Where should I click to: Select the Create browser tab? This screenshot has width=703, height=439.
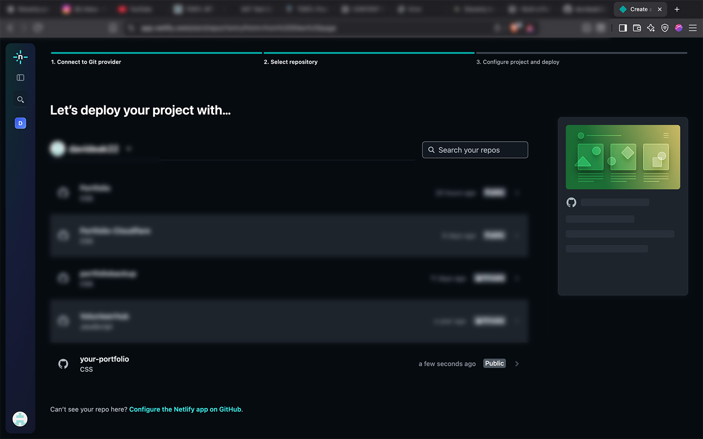tap(640, 9)
